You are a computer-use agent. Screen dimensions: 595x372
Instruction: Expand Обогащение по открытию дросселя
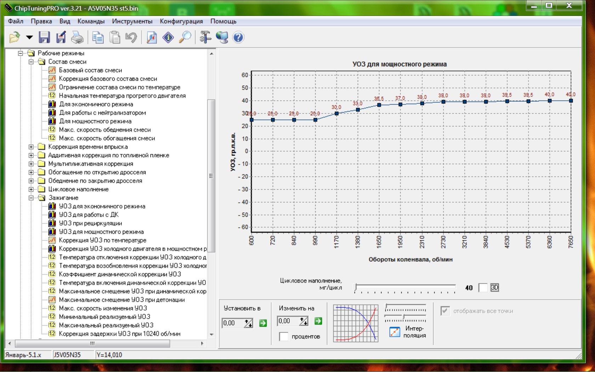(31, 172)
